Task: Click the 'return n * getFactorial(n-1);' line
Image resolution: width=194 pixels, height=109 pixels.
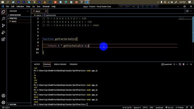Action: coord(68,46)
